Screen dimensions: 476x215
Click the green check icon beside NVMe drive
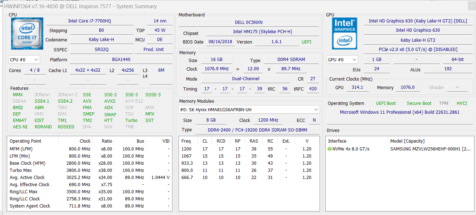point(329,149)
